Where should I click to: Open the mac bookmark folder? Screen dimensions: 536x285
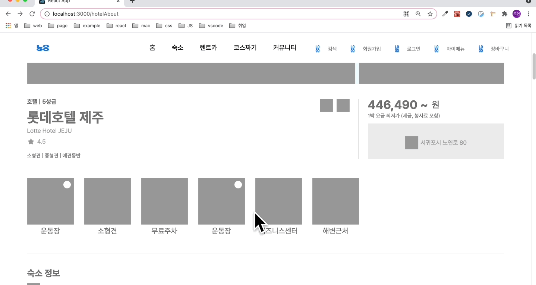click(x=141, y=26)
